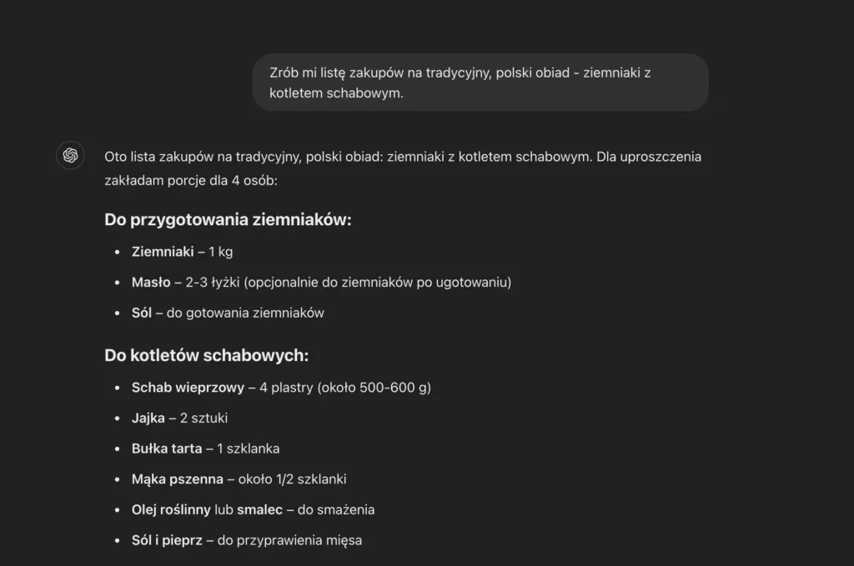Click the user prompt message bubble
The width and height of the screenshot is (854, 566).
coord(480,83)
